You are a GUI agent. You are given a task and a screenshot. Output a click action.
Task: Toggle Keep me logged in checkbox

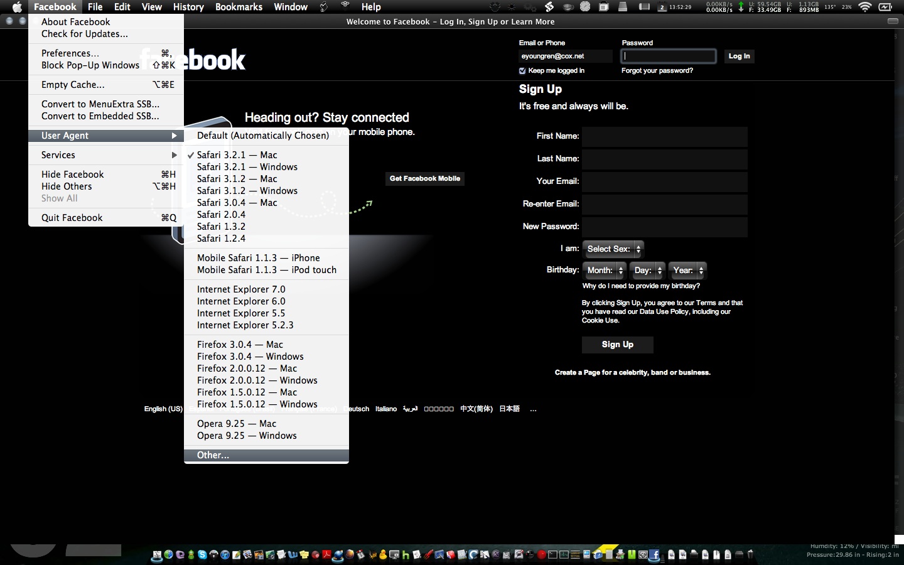522,71
